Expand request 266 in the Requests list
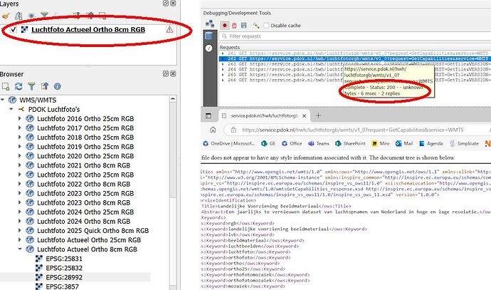 [223, 80]
